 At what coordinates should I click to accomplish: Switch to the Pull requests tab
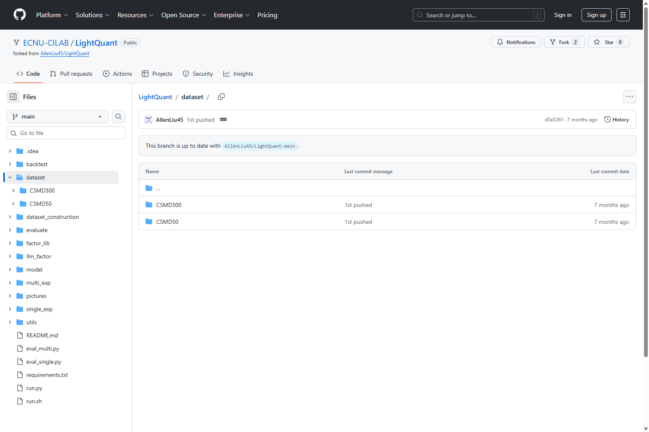(71, 74)
